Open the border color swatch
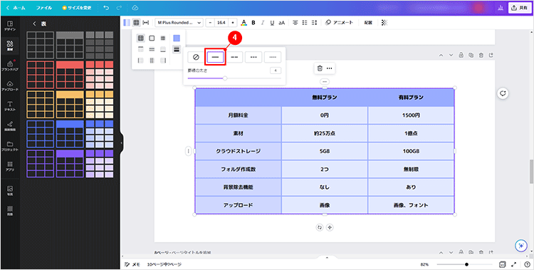 (x=177, y=38)
